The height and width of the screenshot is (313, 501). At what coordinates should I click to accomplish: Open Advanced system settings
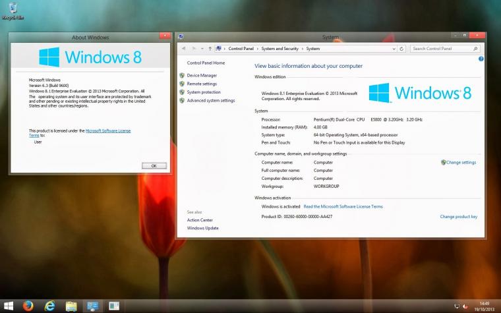pos(211,100)
